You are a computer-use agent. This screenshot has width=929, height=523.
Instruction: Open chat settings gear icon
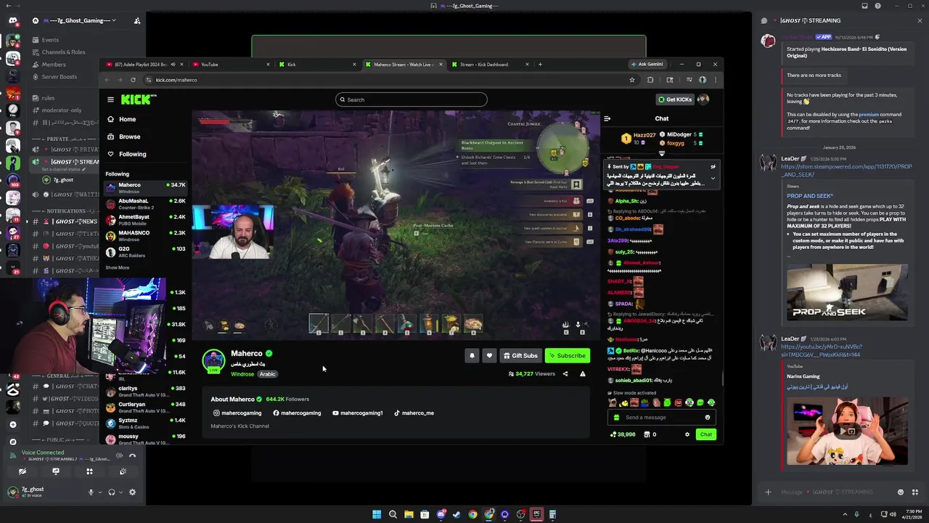(x=687, y=434)
